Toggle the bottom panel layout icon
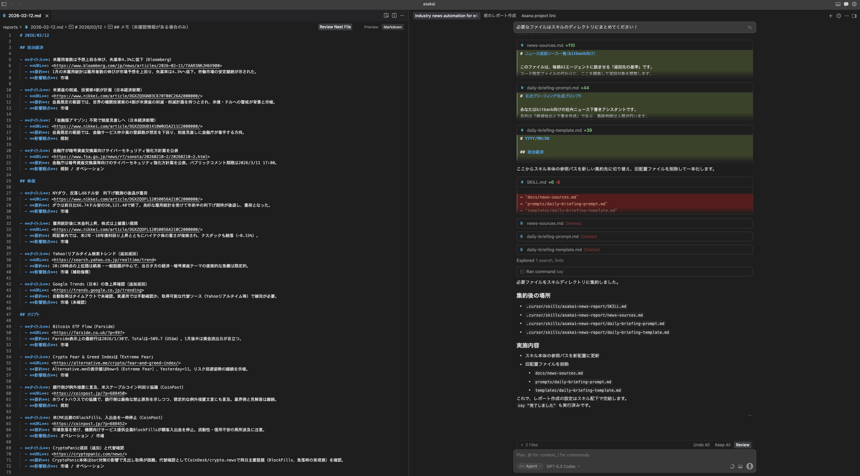 (838, 4)
